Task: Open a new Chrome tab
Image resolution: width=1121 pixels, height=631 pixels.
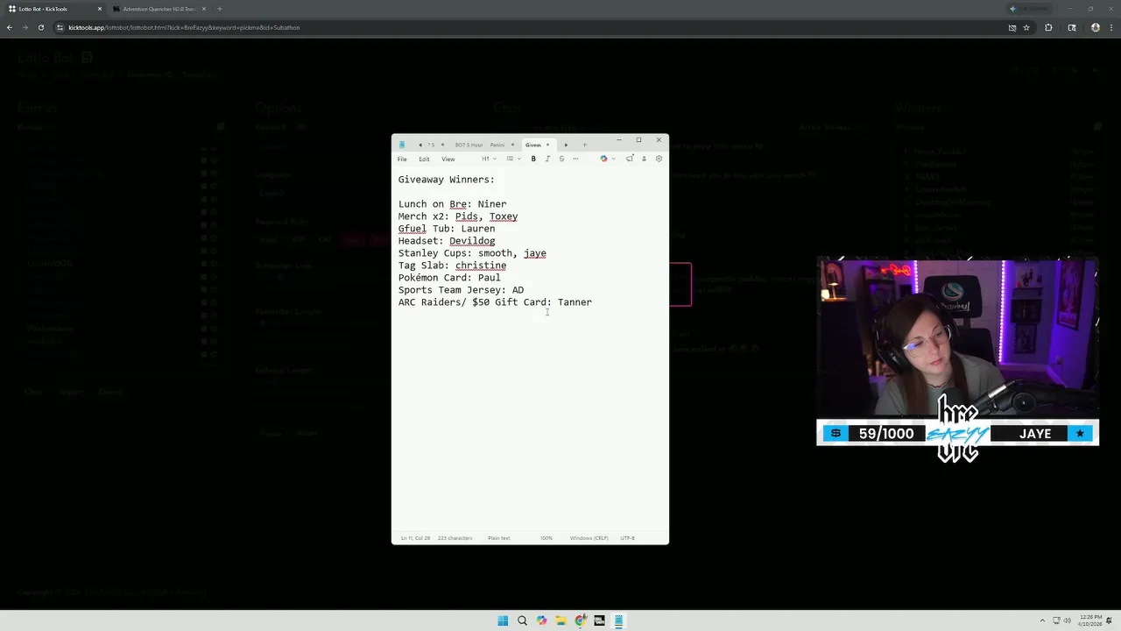Action: coord(219,9)
